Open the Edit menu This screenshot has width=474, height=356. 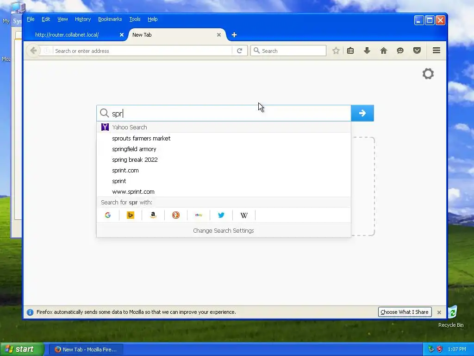click(x=46, y=19)
